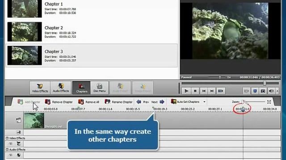Viewport: 286px width, 160px height.
Task: Step to previous frame button
Action: (x=204, y=91)
